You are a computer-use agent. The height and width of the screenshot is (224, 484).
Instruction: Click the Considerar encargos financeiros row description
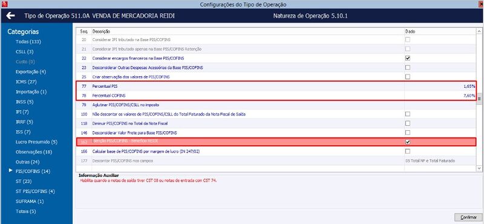[139, 58]
